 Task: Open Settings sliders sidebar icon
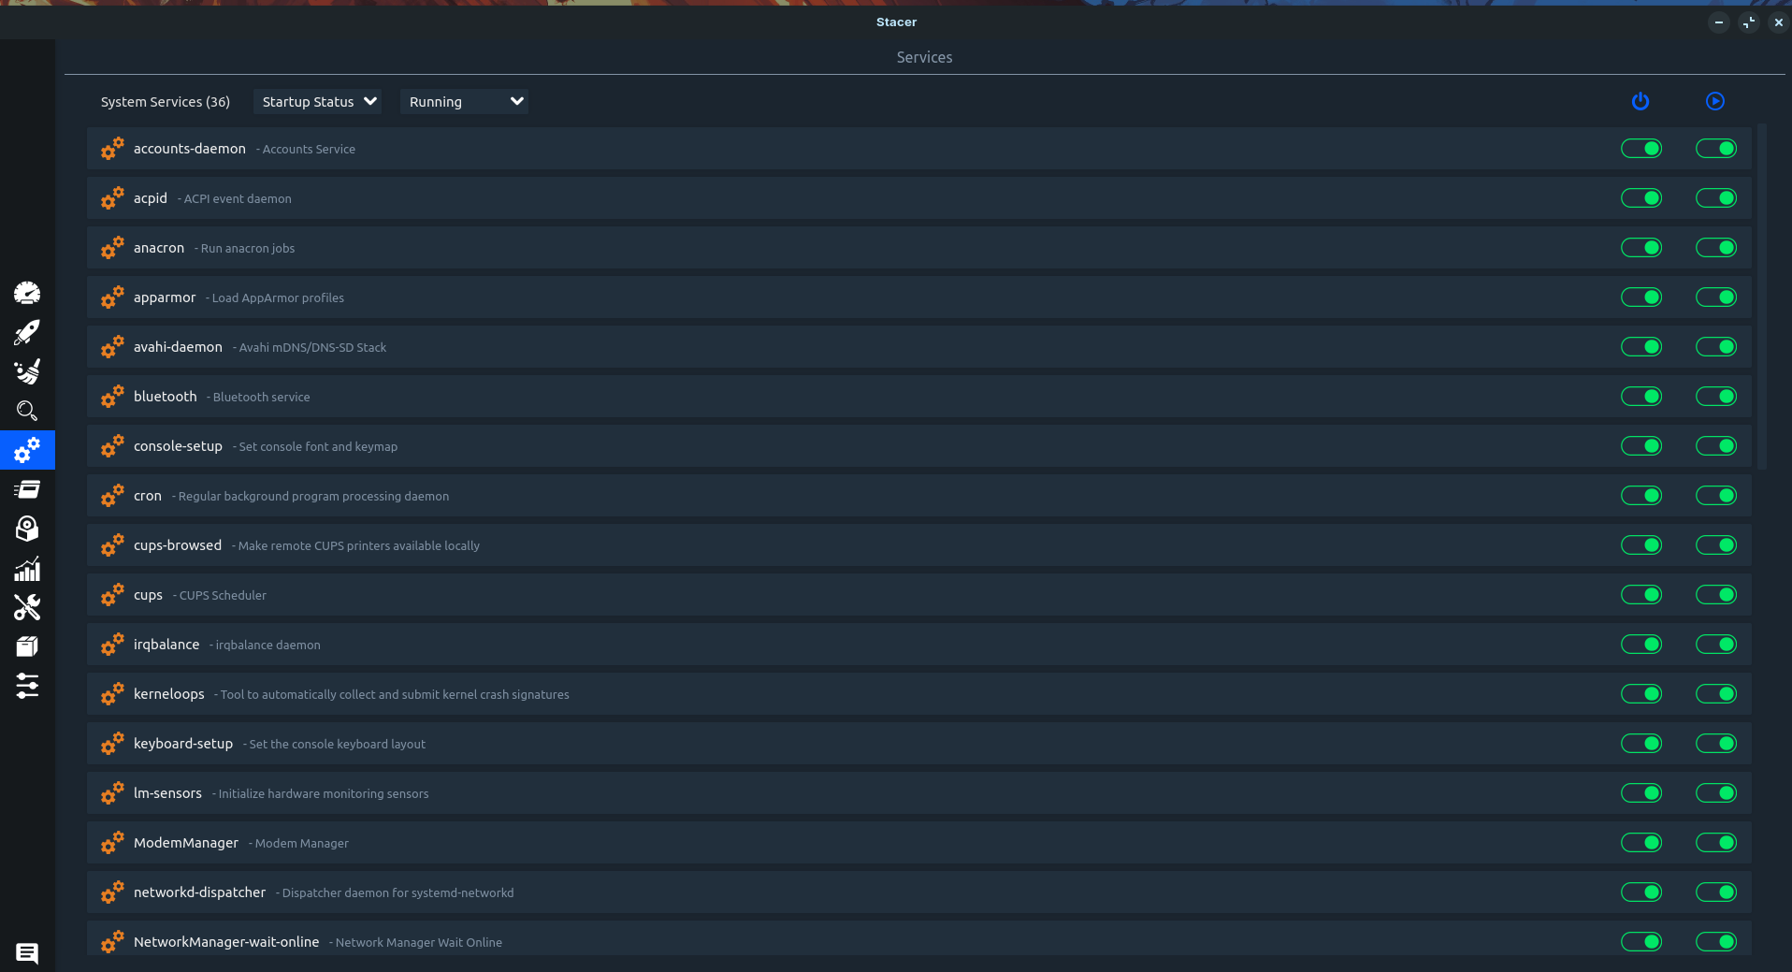point(27,686)
